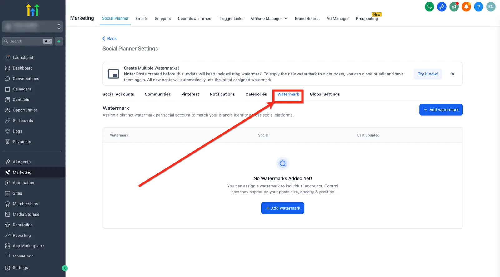Click the top-right Add watermark button

tap(441, 110)
